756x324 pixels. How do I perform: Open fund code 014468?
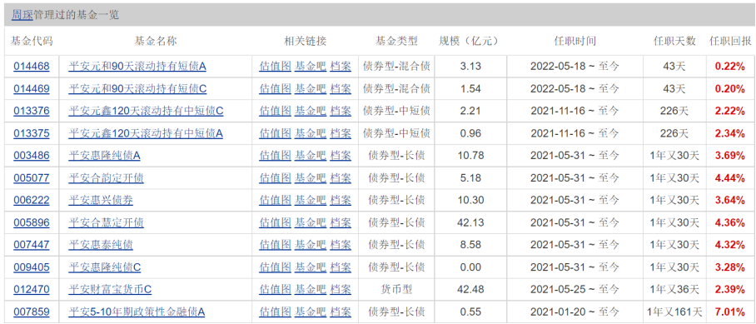32,67
